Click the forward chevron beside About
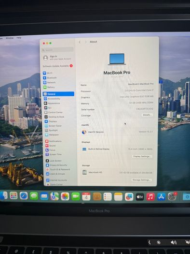190x254 pixels. coord(86,42)
